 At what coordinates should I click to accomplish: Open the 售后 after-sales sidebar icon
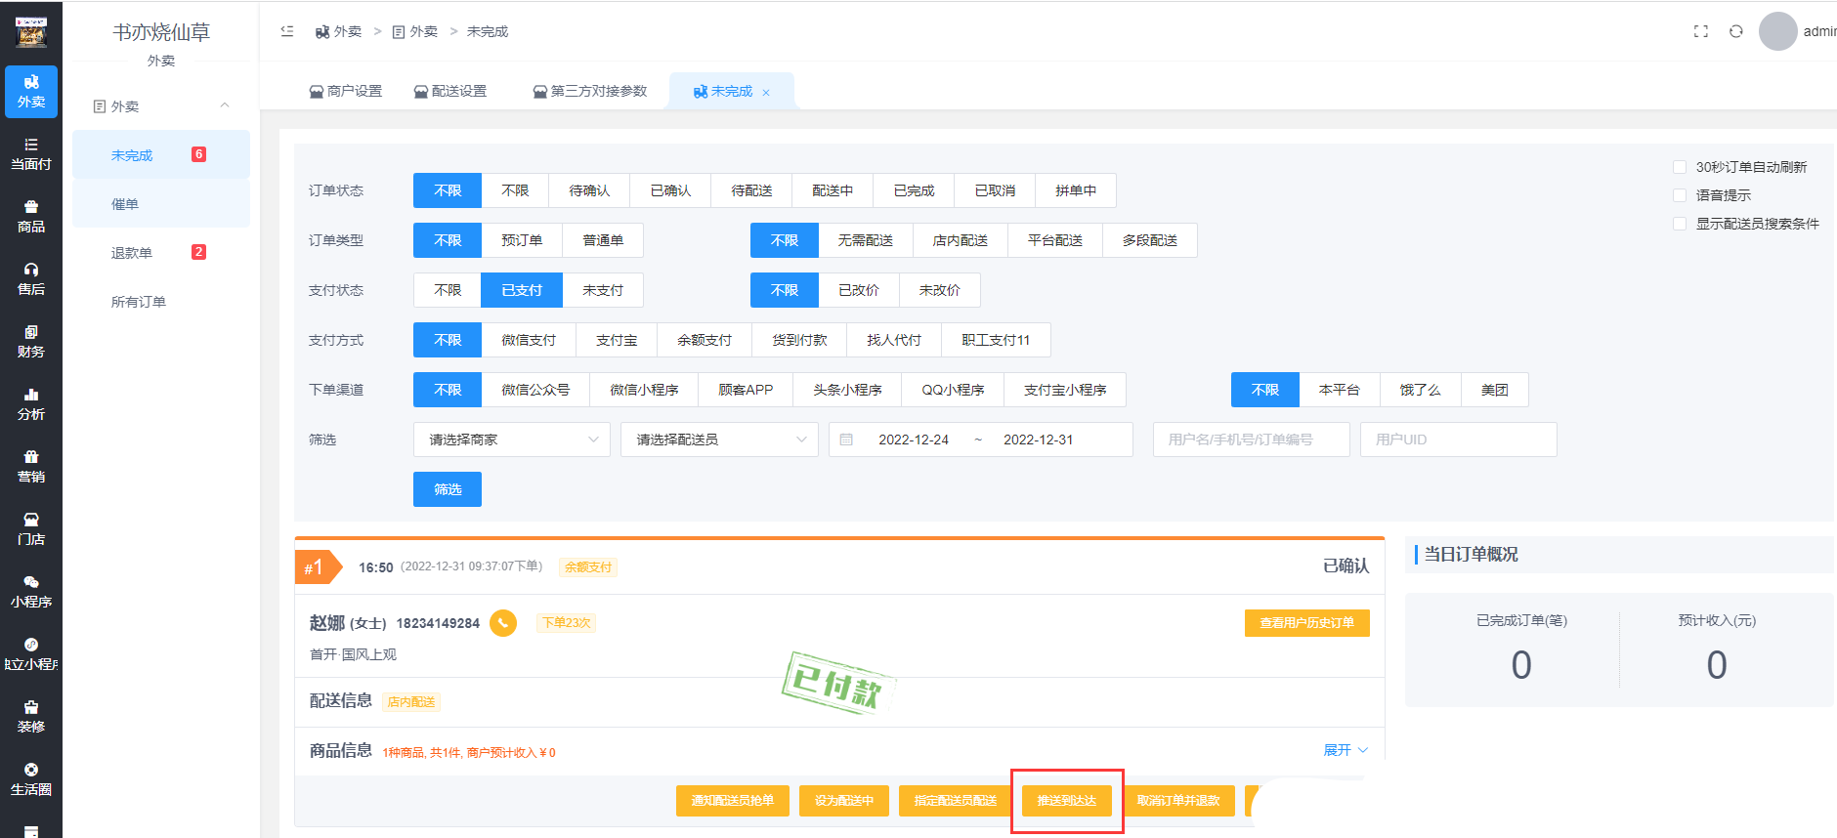coord(31,279)
